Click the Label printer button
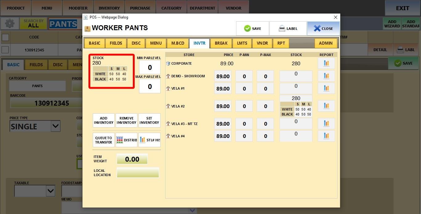This screenshot has width=421, height=214. click(x=288, y=29)
